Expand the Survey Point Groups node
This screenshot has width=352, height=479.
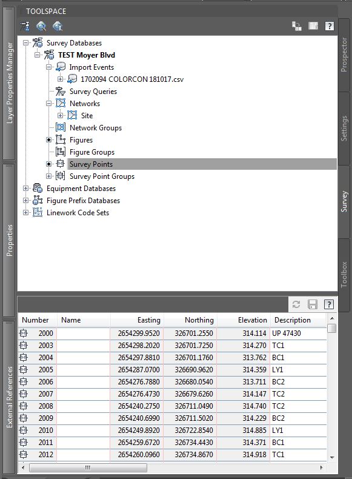(49, 176)
